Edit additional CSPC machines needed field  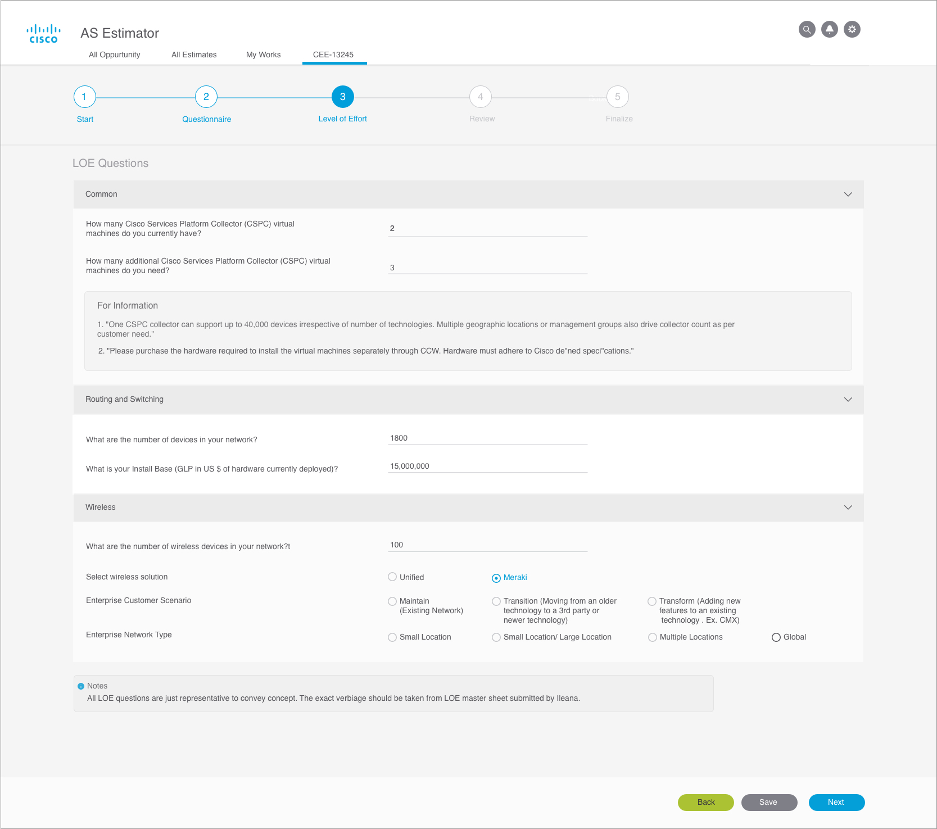pos(487,268)
